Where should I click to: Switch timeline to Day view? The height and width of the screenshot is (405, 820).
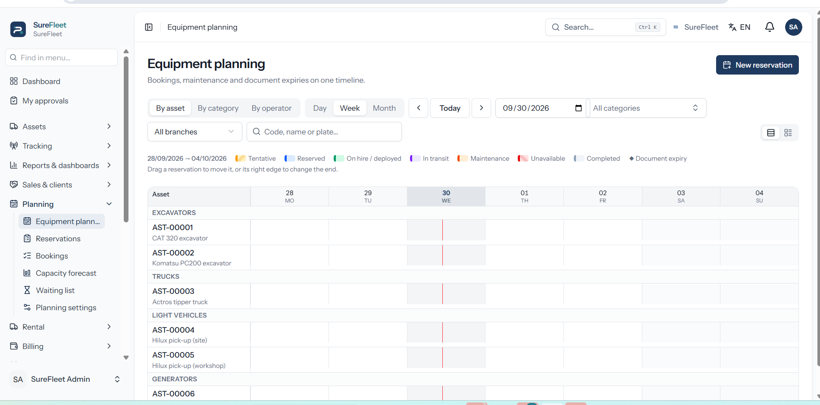[x=320, y=108]
